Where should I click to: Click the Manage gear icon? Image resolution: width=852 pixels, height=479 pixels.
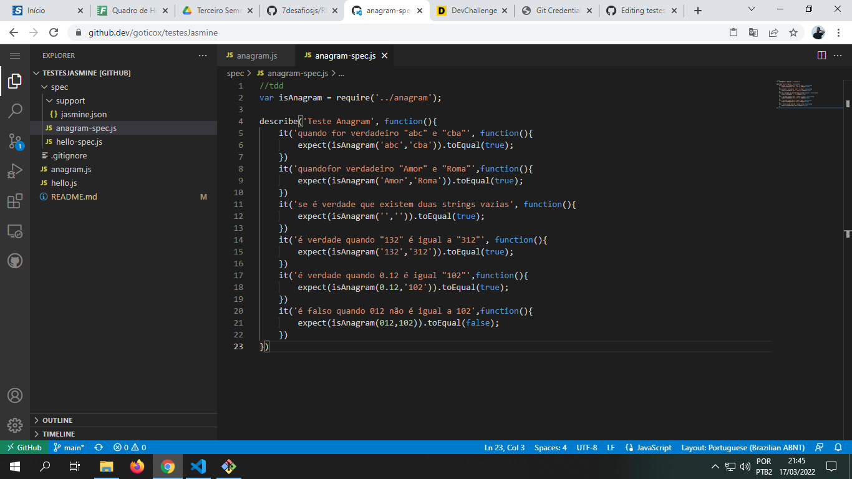pos(15,425)
